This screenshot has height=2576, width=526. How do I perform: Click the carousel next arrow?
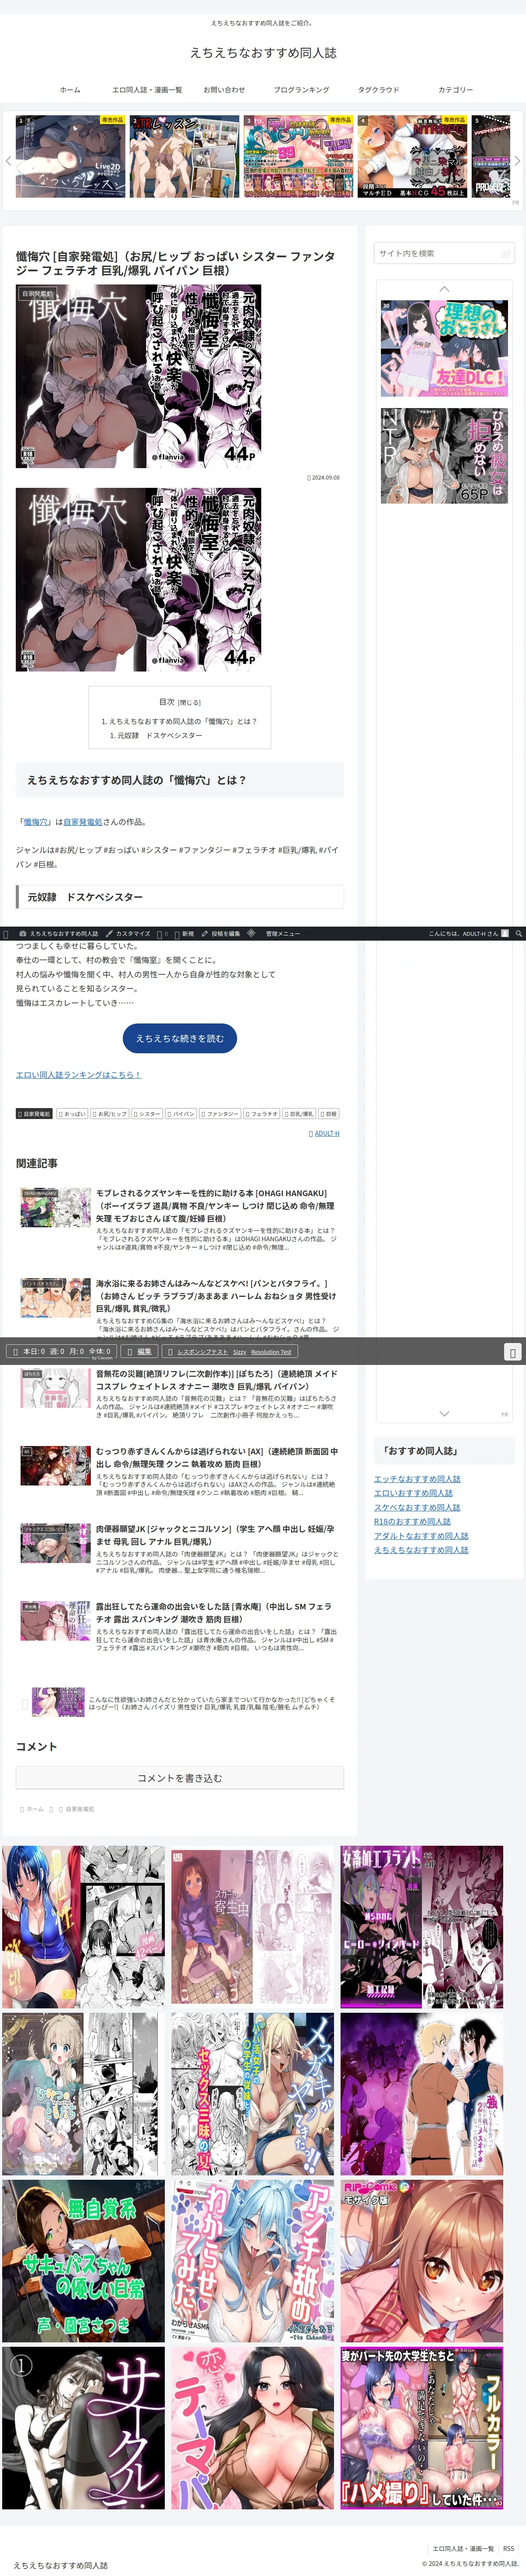tap(517, 160)
